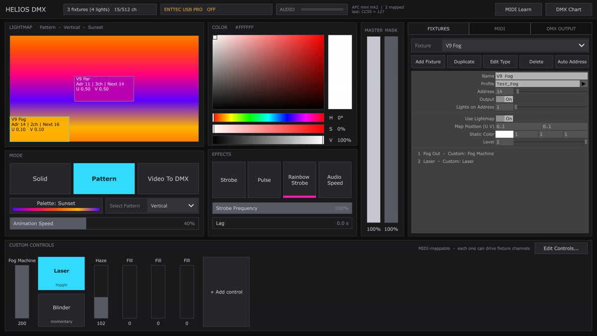Duplicate the selected fixture
597x336 pixels.
(x=464, y=62)
